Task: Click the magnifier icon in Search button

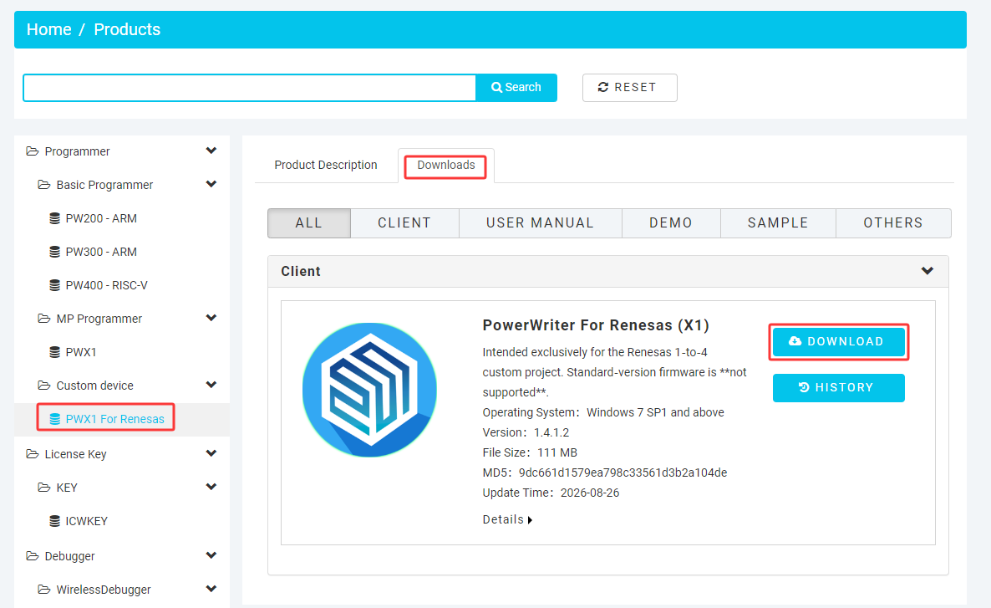Action: 497,87
